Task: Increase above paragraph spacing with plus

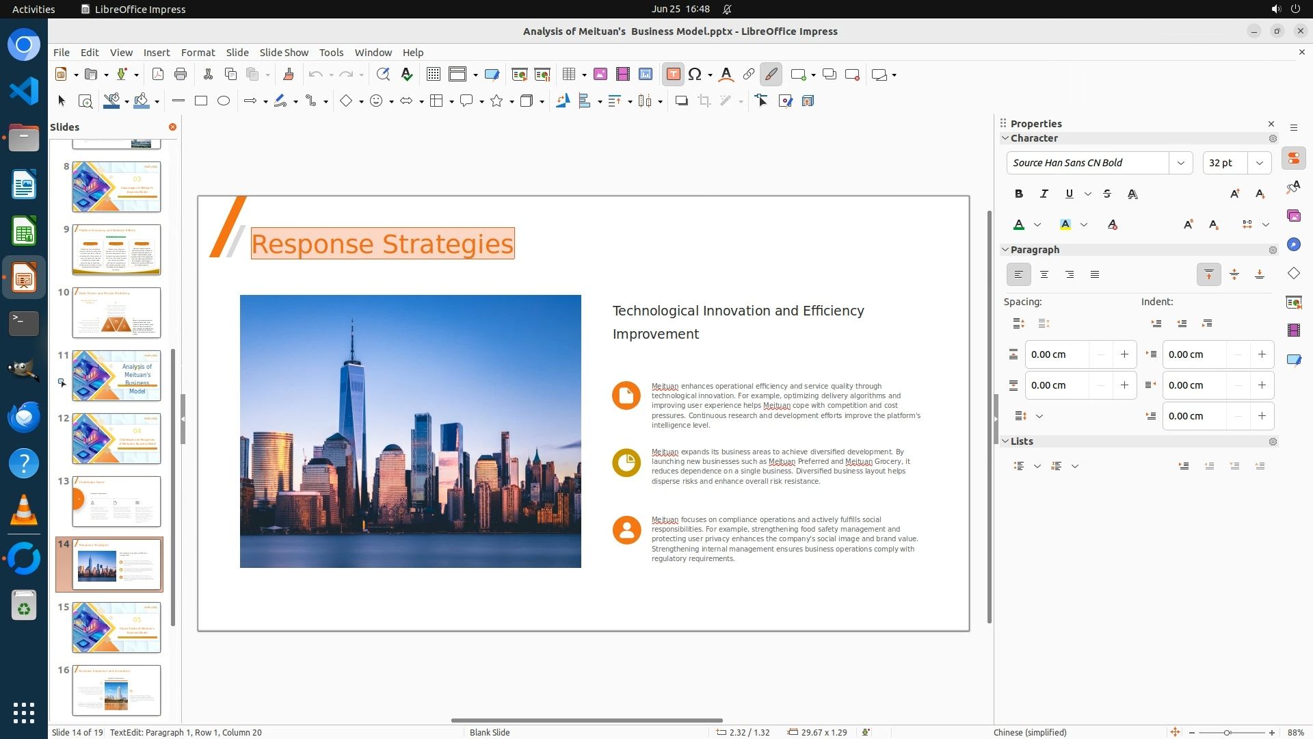Action: pos(1124,354)
